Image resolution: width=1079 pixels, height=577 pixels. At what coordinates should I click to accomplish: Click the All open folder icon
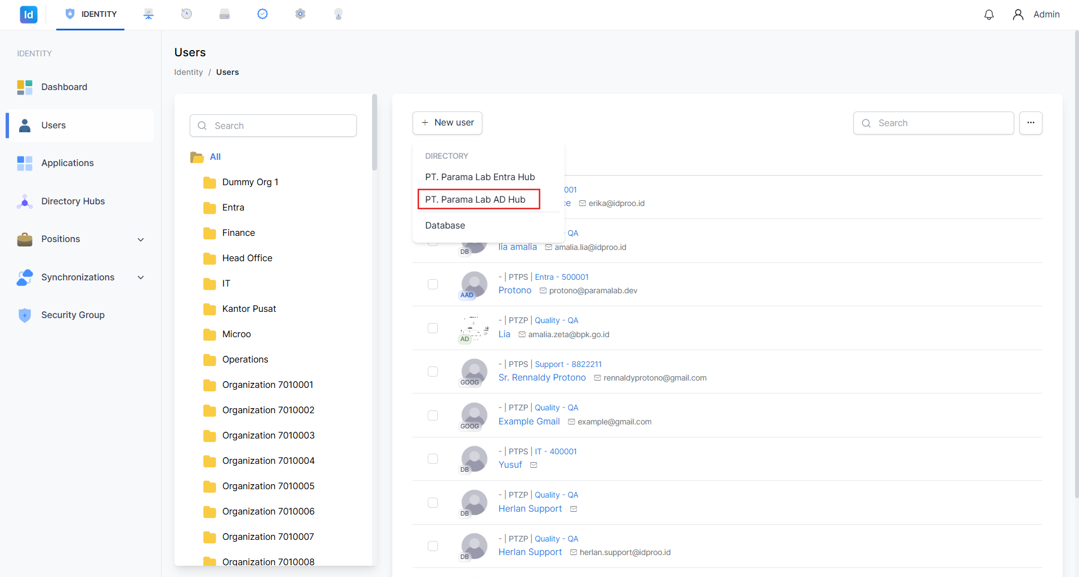(197, 157)
